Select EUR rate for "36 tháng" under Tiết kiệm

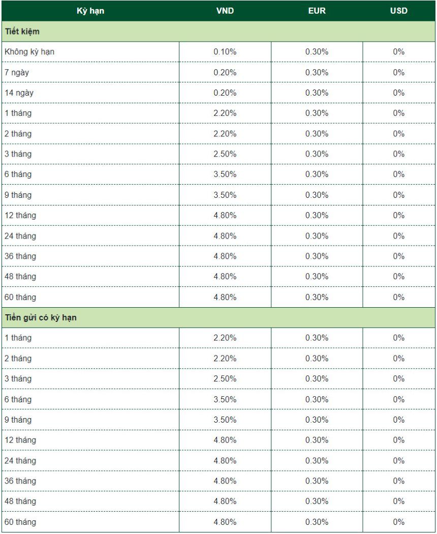coord(317,256)
